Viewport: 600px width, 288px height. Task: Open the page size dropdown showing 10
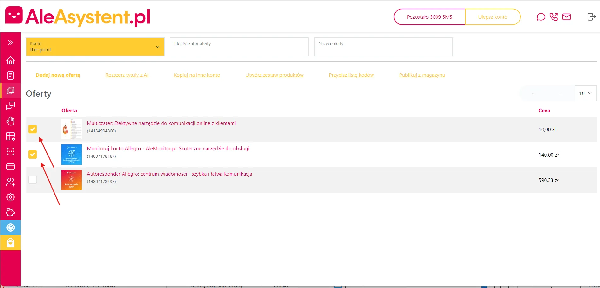585,93
